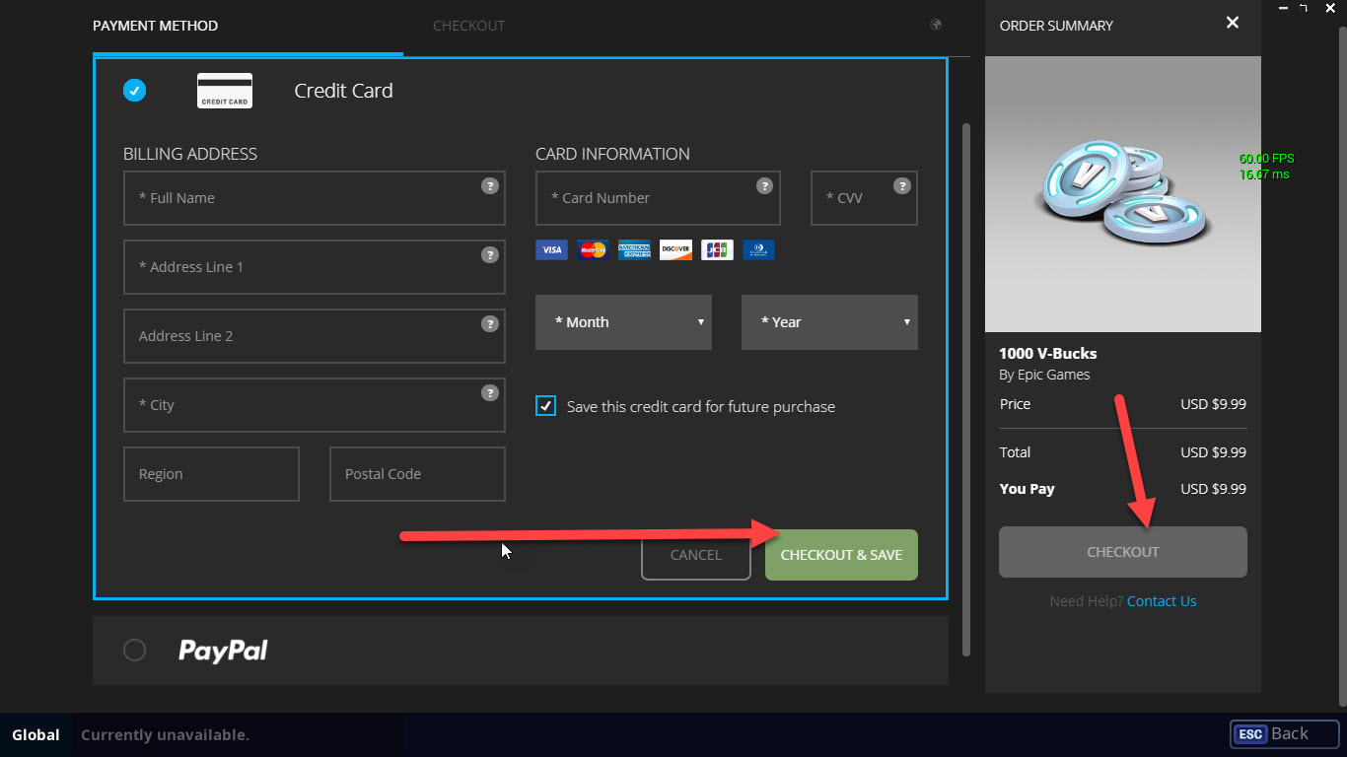Go to the Checkout tab
The height and width of the screenshot is (757, 1347).
coord(468,26)
